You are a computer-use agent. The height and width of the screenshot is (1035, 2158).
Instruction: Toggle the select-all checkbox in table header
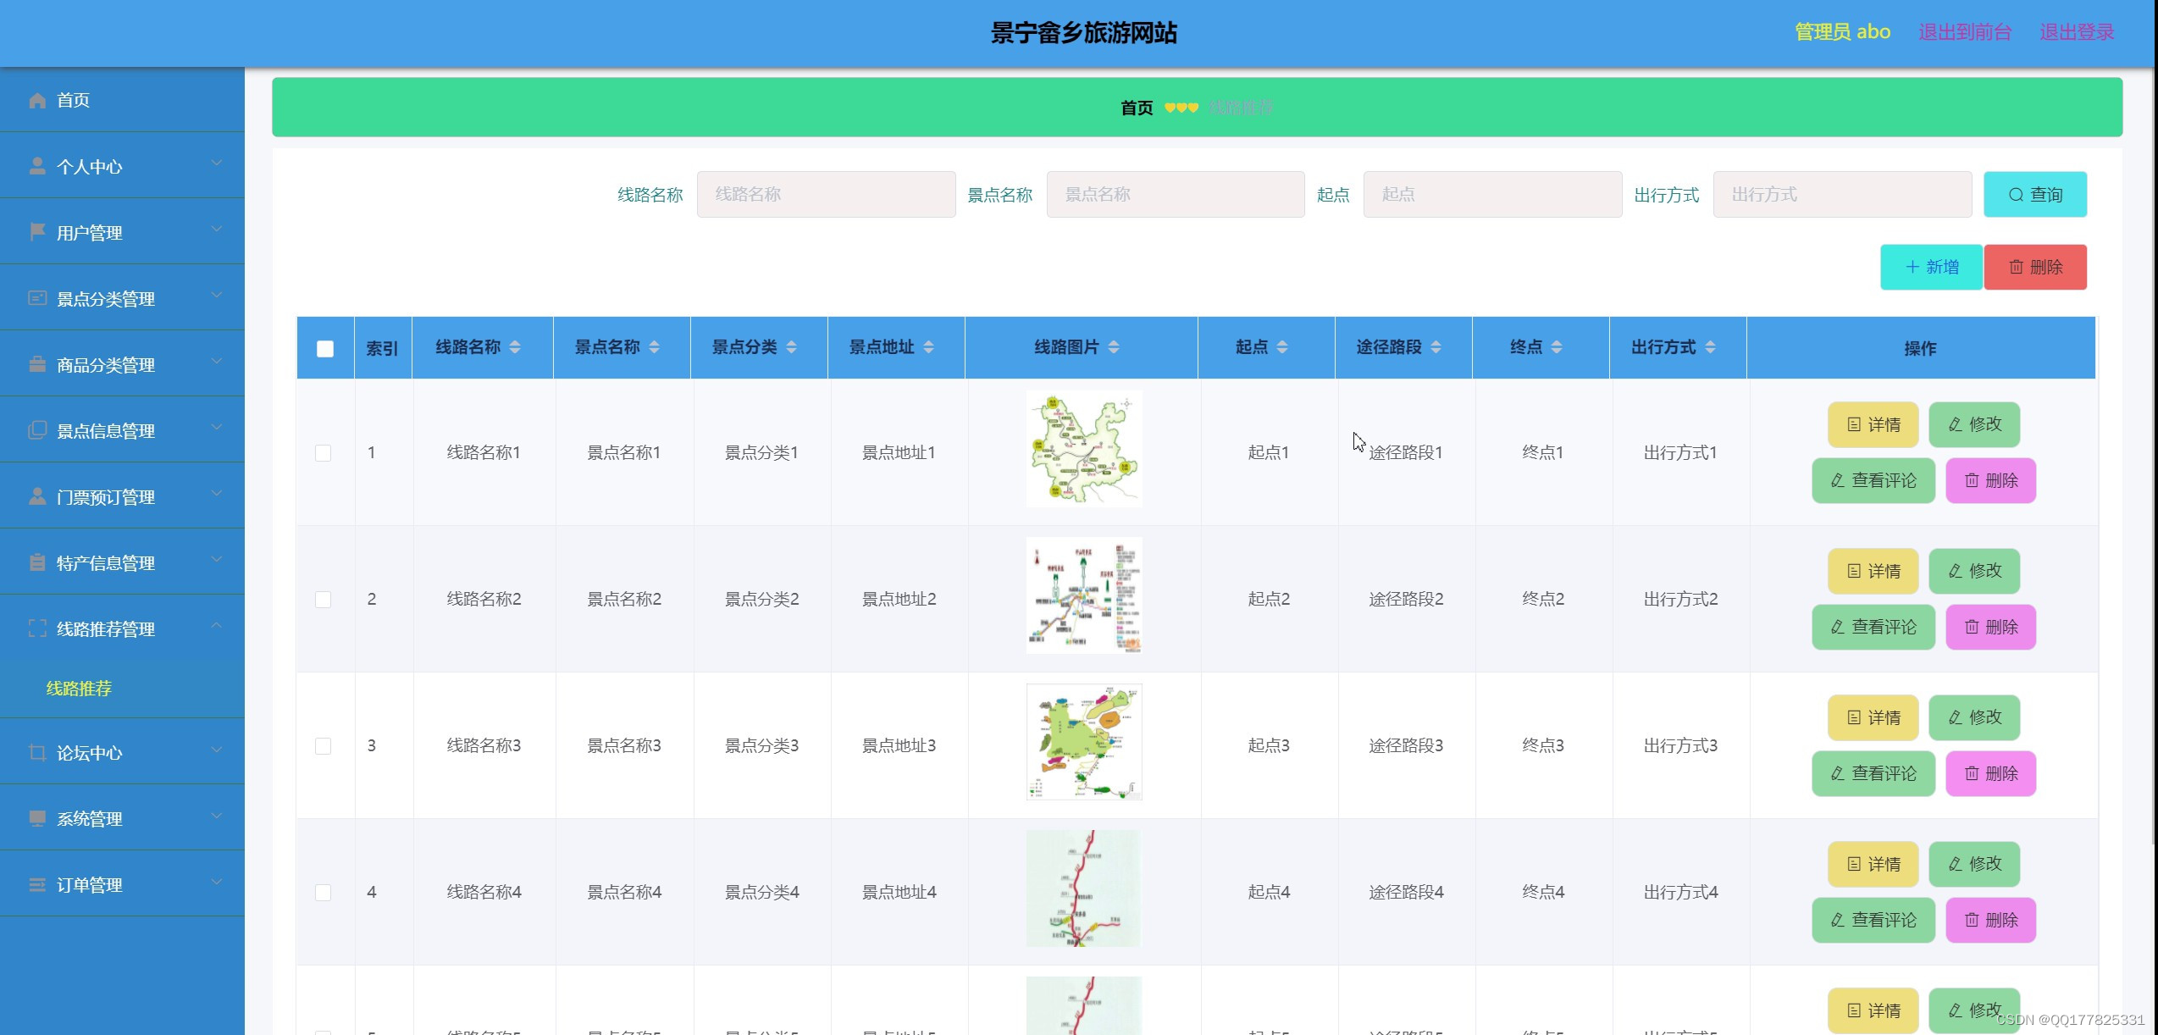coord(325,348)
